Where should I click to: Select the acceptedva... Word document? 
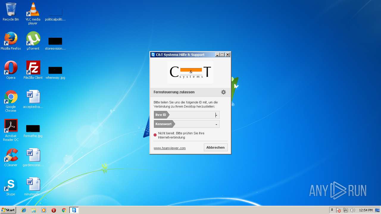click(33, 99)
